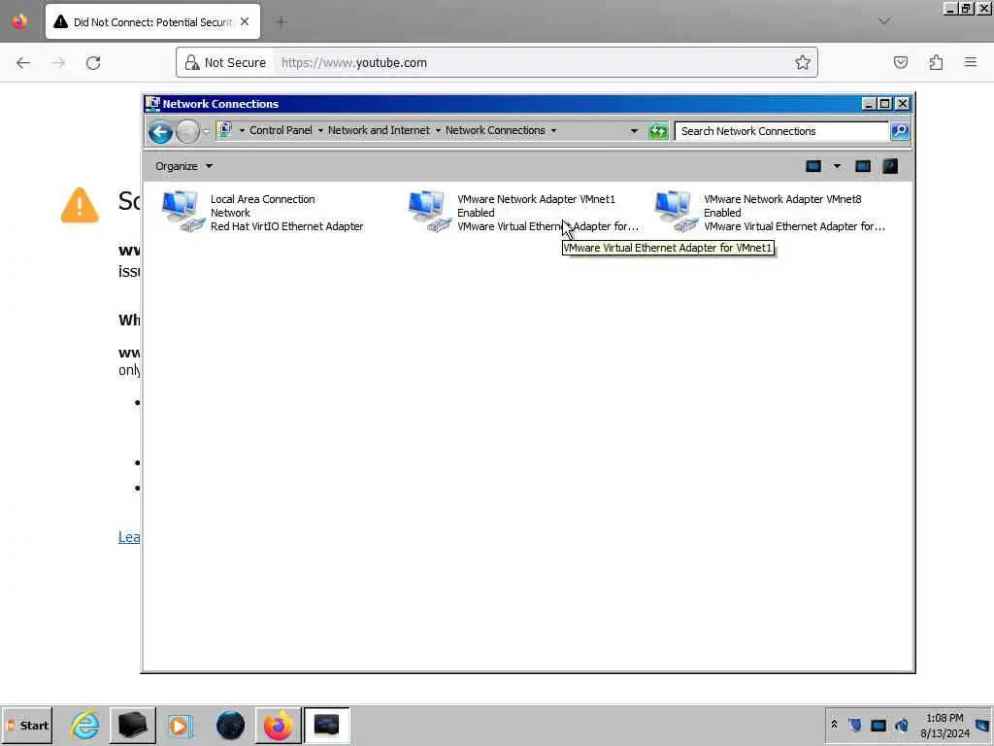This screenshot has width=994, height=746.
Task: Expand dropdown arrow after Network Connections breadcrumb
Action: tap(553, 131)
